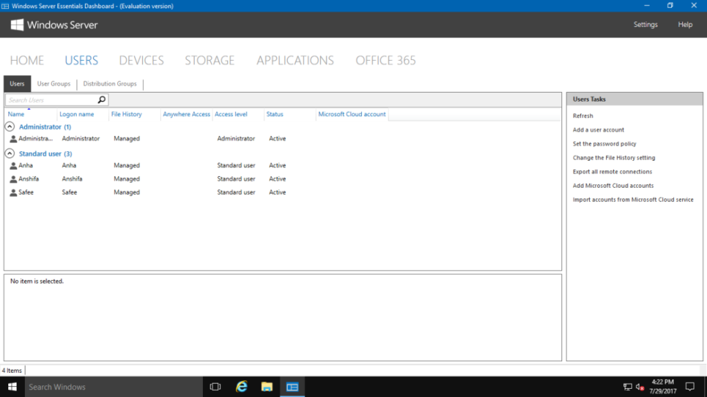Click the Search Windows taskbar box

[x=113, y=387]
